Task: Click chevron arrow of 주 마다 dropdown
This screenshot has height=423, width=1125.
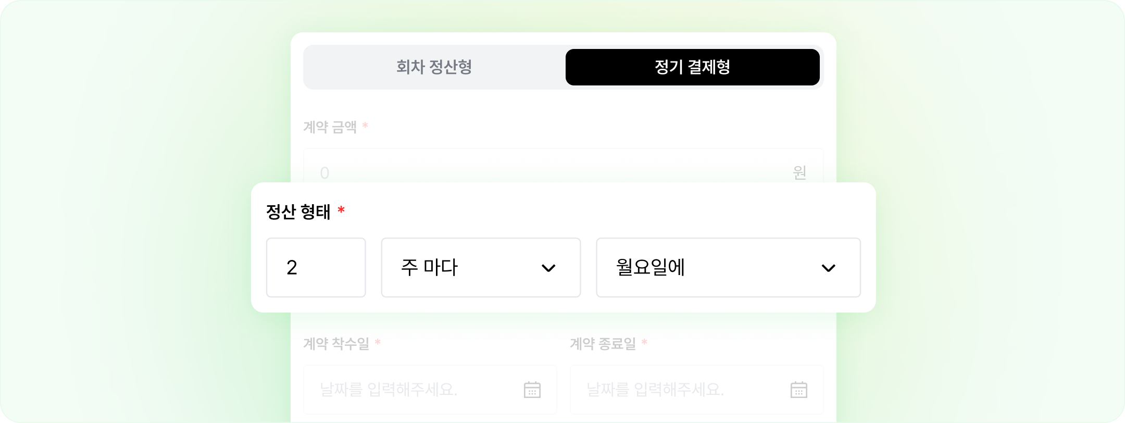Action: 548,268
